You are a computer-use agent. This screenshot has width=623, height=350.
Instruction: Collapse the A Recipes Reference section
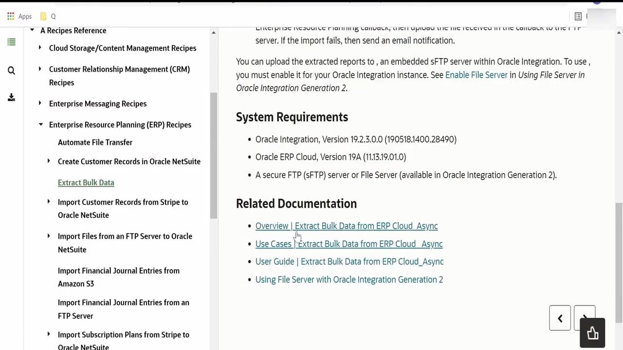point(32,30)
